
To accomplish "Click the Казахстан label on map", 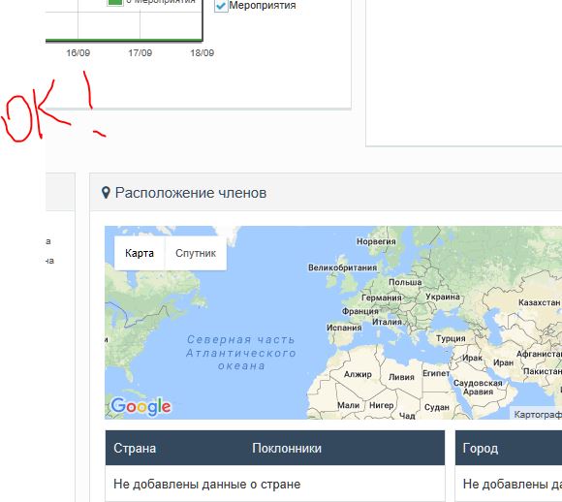I will 540,302.
